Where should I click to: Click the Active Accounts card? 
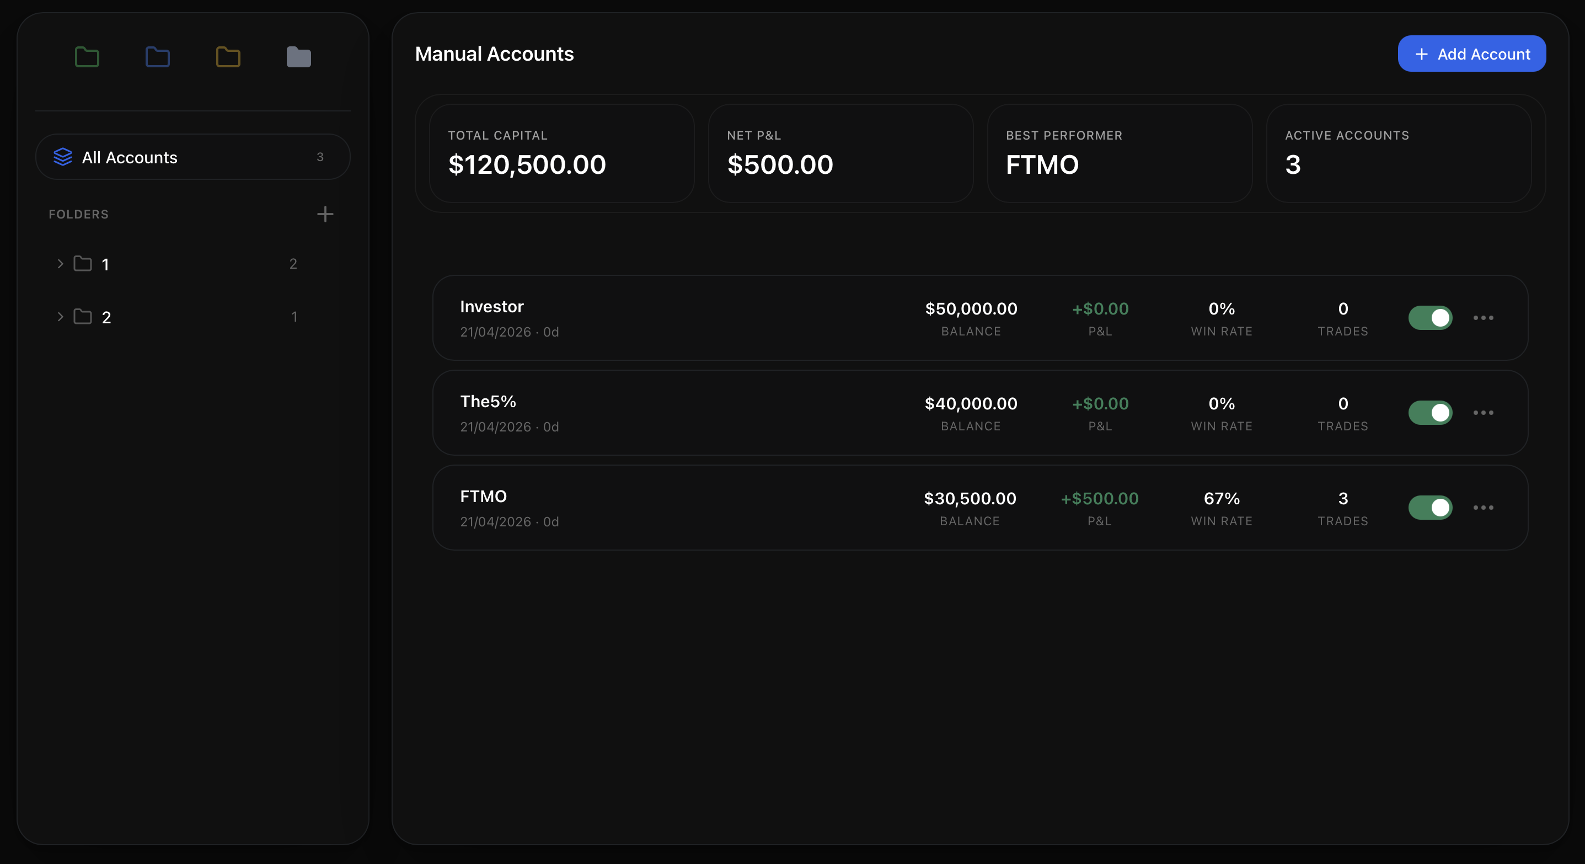click(1399, 153)
